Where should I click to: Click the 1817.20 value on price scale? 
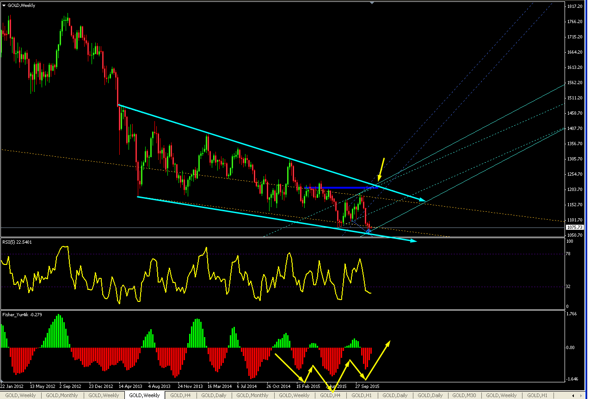click(576, 6)
